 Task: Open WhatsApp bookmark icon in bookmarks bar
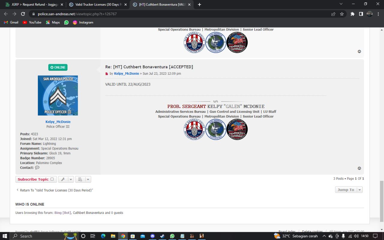point(66,22)
